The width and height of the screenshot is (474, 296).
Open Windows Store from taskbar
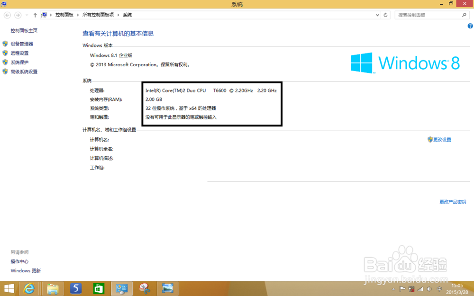click(x=99, y=289)
